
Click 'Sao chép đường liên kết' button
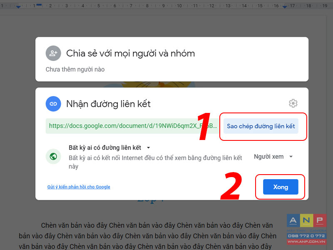point(261,126)
